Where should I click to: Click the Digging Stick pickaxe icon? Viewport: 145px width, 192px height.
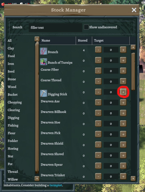43,93
